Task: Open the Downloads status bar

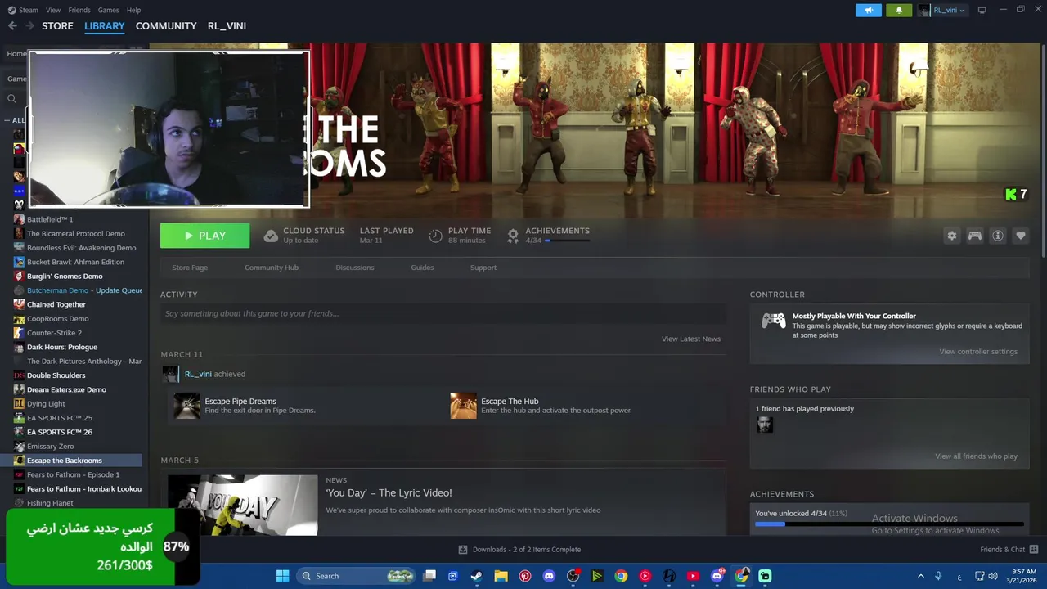Action: click(519, 550)
